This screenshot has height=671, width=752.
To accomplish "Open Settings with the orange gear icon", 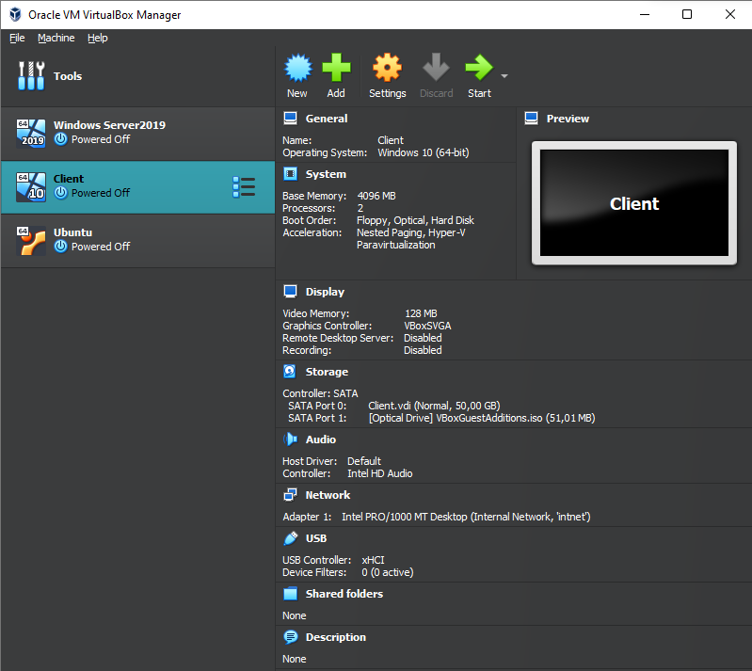I will (x=387, y=69).
